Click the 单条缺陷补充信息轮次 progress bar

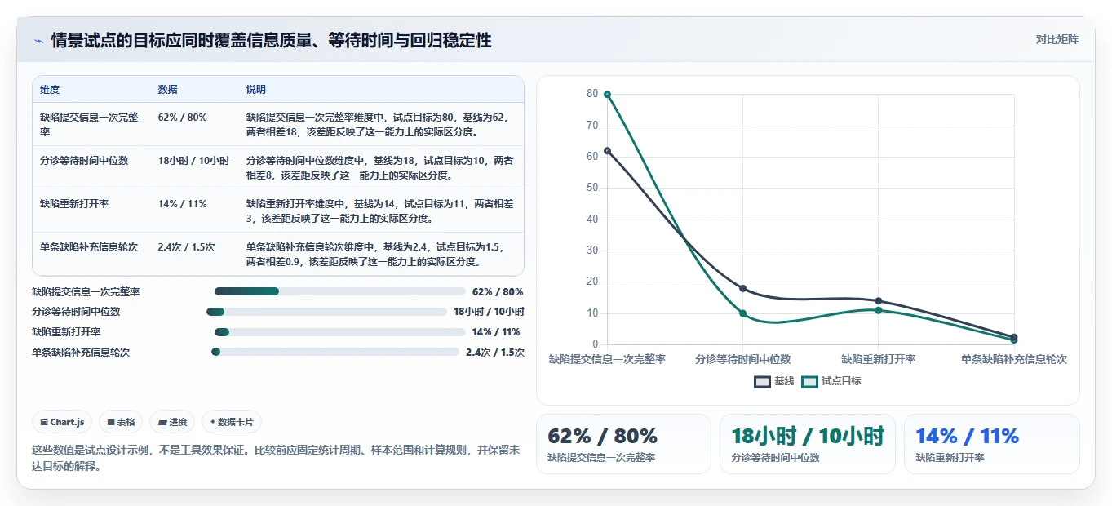(x=335, y=352)
